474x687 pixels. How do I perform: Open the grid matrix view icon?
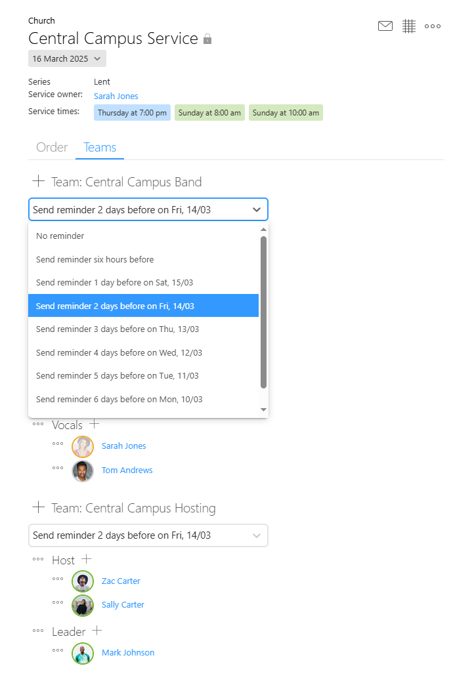point(408,26)
